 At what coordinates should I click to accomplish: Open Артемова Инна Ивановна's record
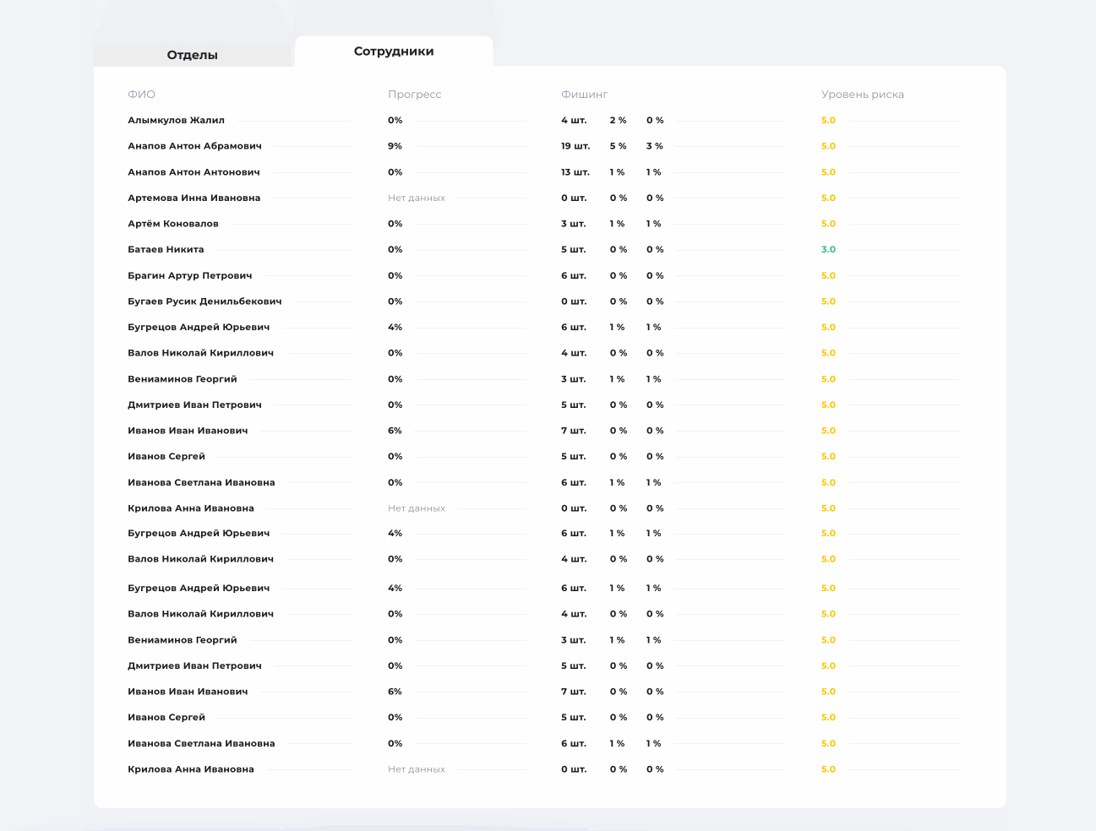(194, 198)
